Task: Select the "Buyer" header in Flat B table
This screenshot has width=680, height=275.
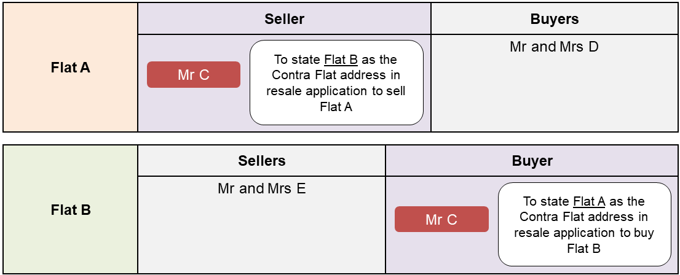Action: click(x=532, y=161)
